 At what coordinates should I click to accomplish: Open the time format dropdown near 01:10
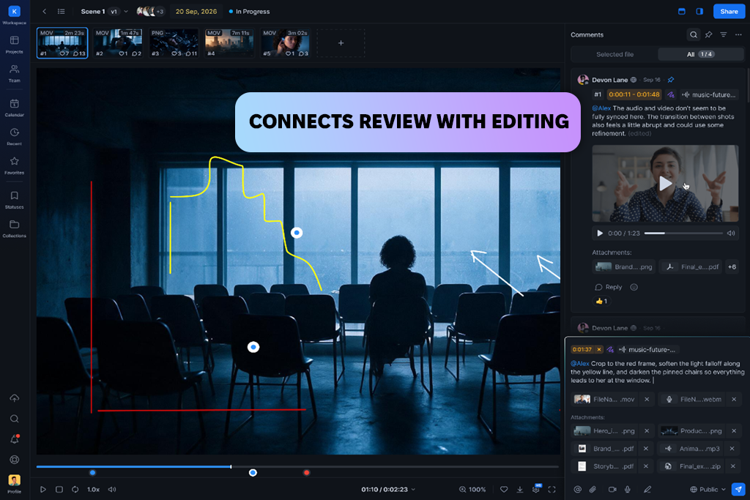click(413, 489)
